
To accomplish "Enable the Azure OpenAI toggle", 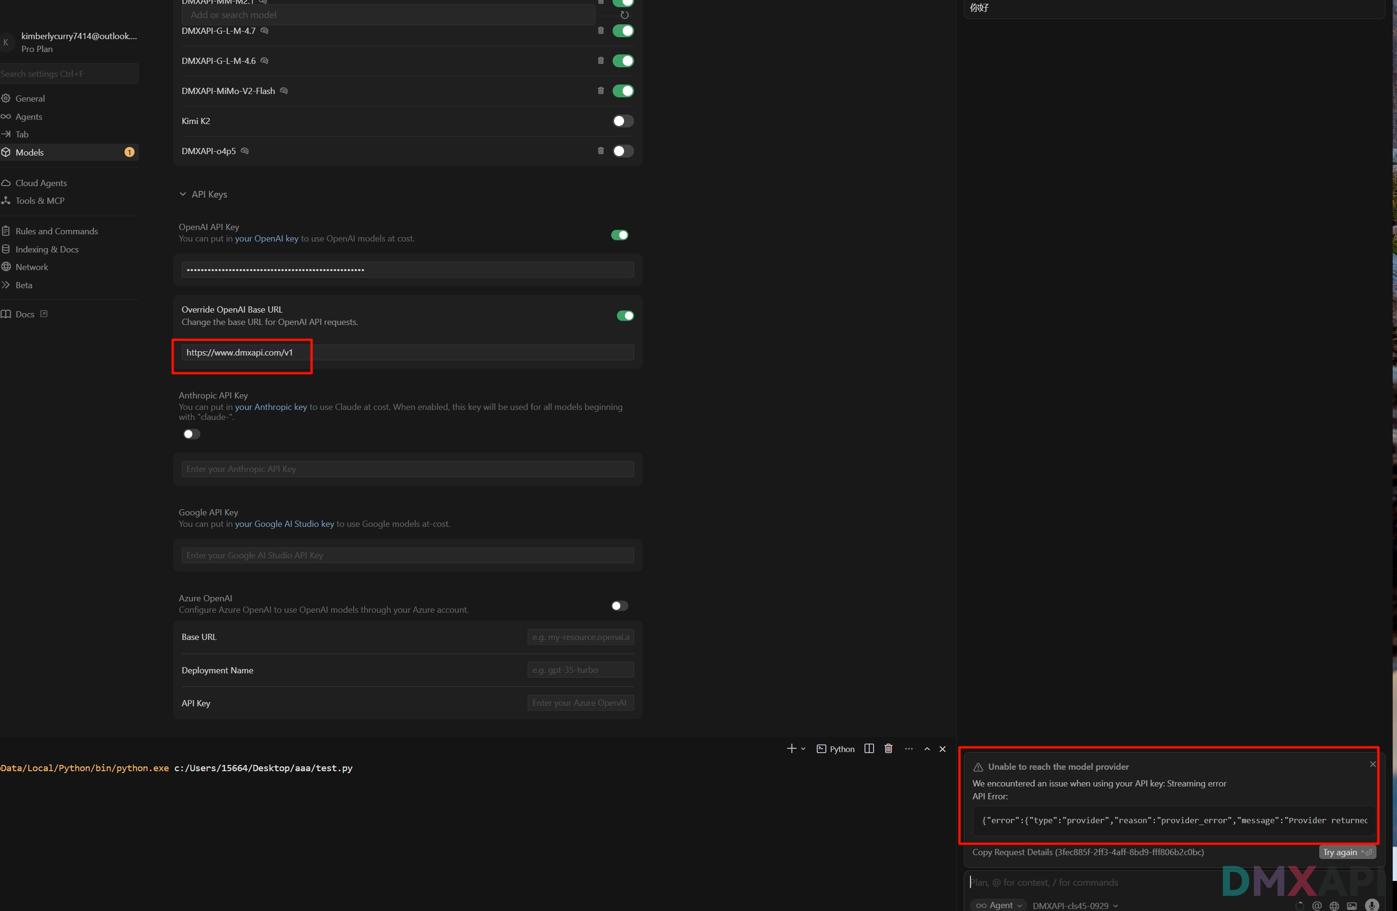I will [x=619, y=606].
